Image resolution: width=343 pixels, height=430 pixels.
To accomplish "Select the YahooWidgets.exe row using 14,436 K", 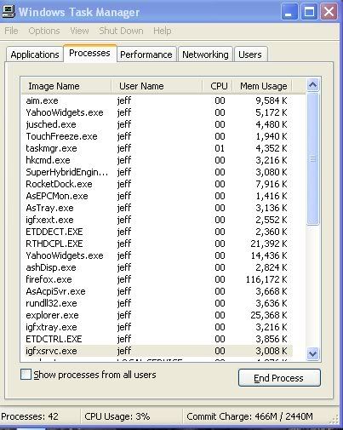I will [157, 255].
